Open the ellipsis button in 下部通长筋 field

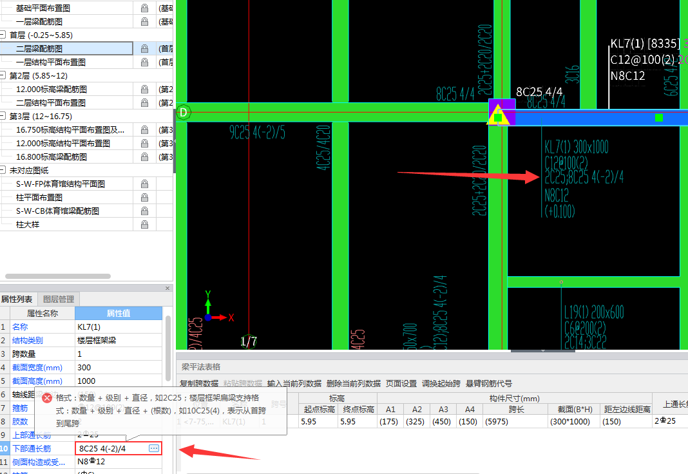tap(154, 448)
